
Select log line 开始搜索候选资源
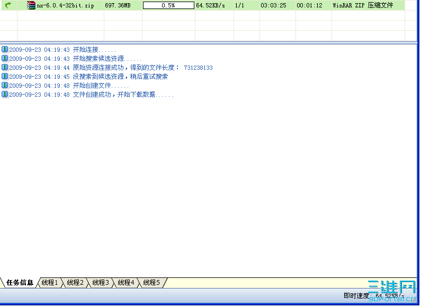pos(75,59)
